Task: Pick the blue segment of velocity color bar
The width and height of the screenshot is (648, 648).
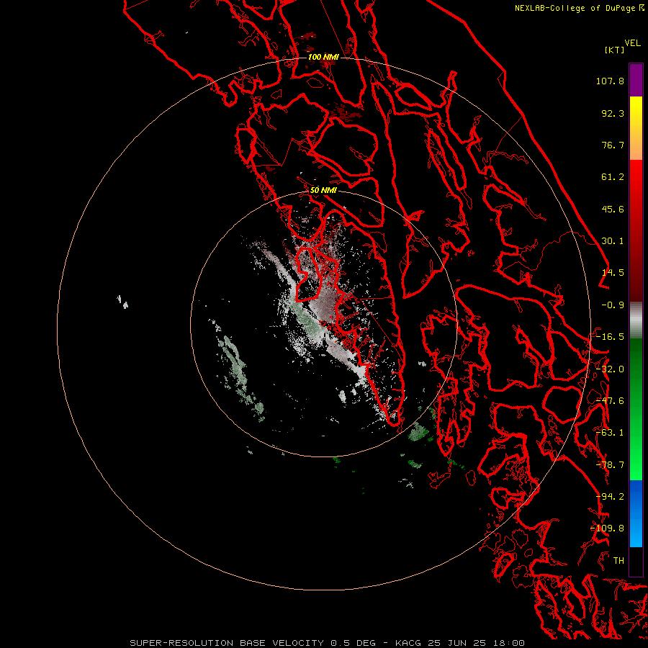Action: [x=636, y=513]
